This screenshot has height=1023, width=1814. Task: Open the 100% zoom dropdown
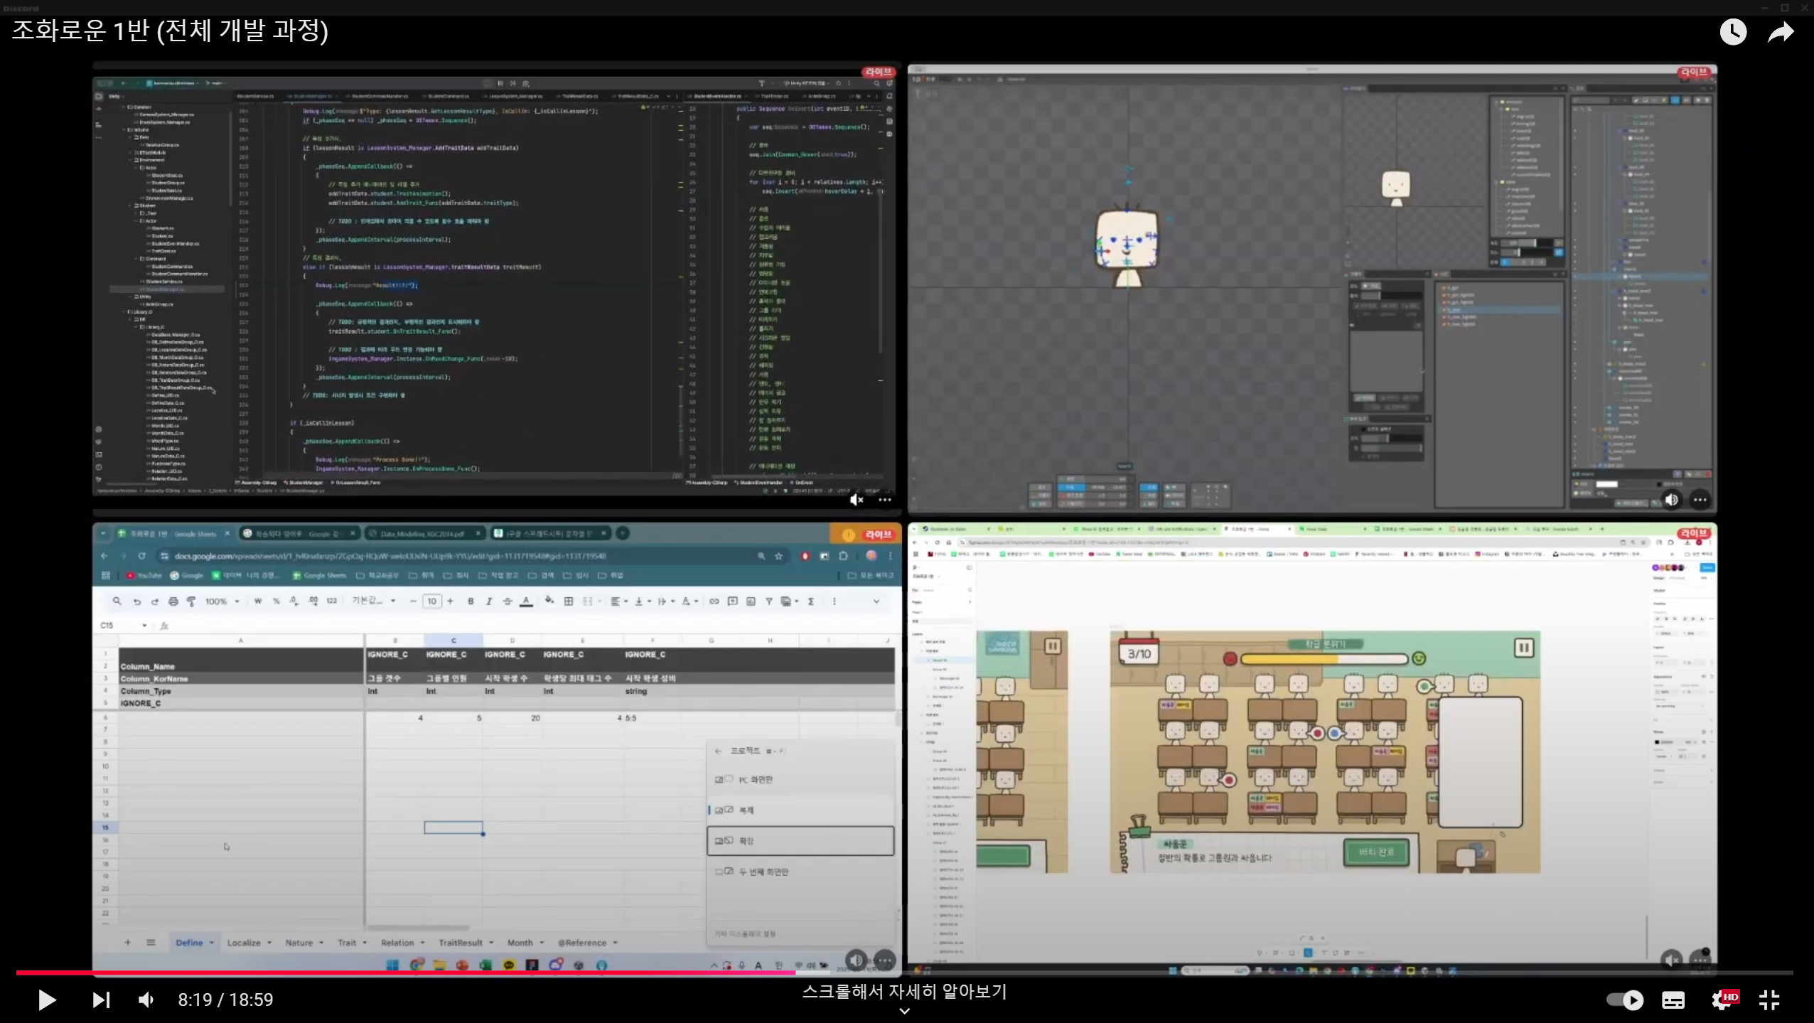[222, 601]
